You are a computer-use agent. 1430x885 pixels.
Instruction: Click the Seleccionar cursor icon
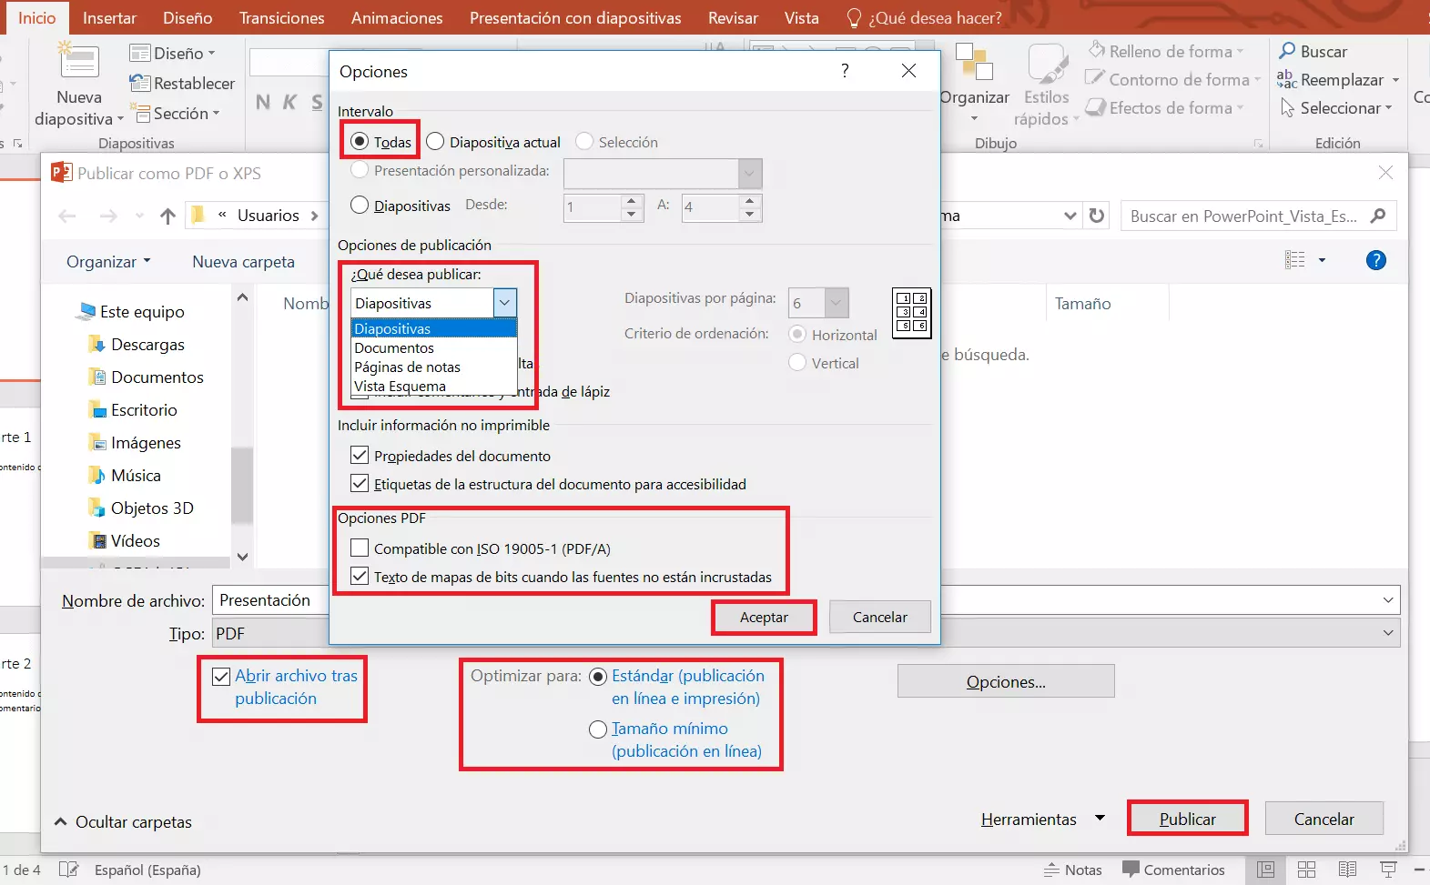click(1287, 108)
